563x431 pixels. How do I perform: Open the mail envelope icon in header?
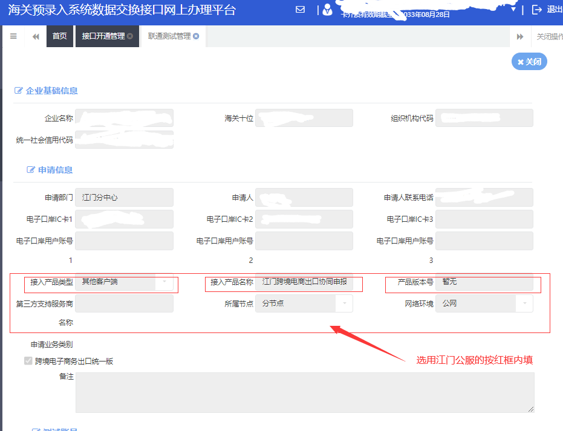point(300,10)
